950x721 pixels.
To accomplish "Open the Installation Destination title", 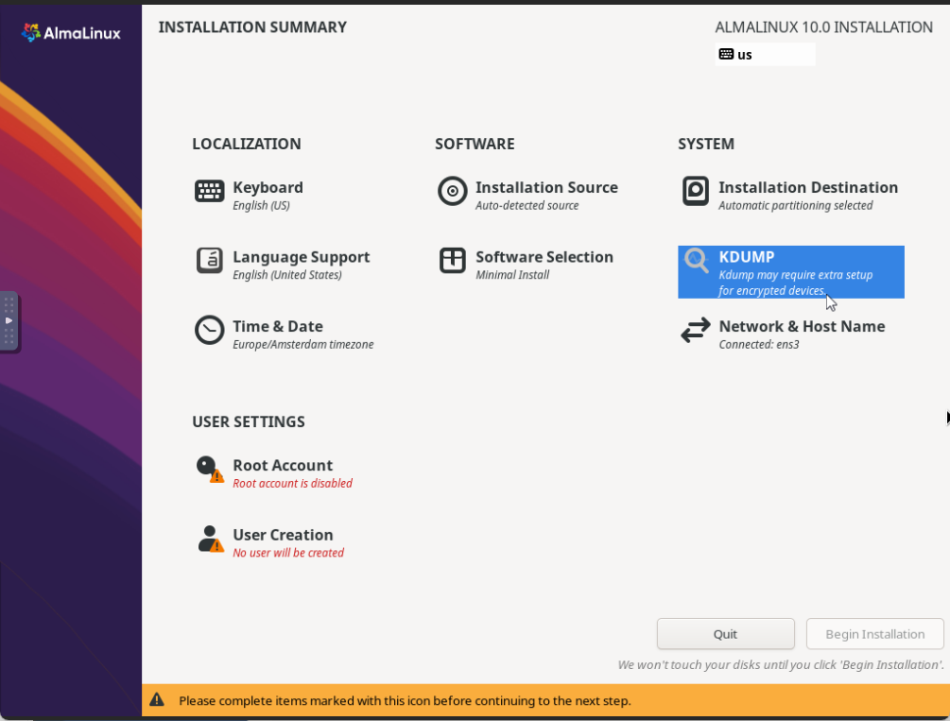I will pos(808,187).
